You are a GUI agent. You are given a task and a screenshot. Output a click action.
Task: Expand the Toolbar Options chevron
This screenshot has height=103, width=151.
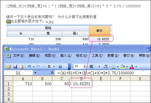point(69,67)
